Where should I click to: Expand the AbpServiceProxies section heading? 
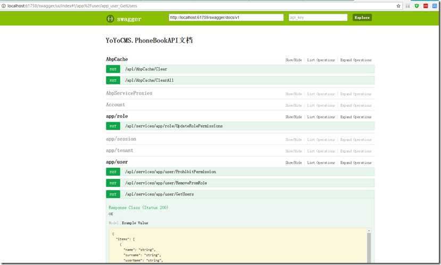(x=129, y=93)
